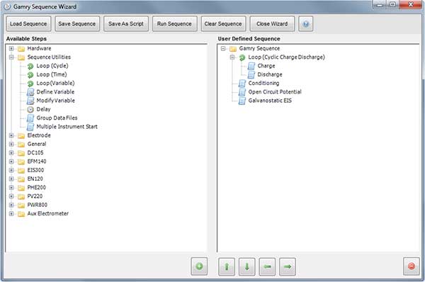Click the Group Data Files script icon
Screen dimensions: 425x282
(30, 118)
